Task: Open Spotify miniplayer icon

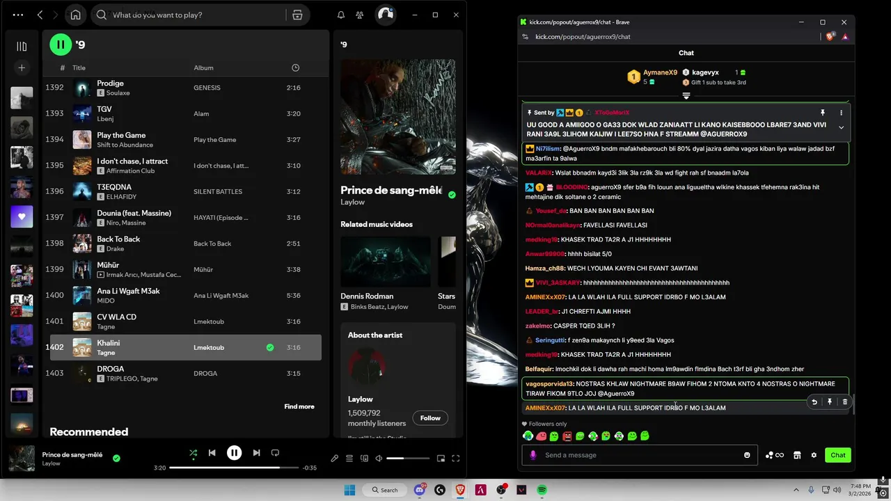Action: [x=441, y=459]
